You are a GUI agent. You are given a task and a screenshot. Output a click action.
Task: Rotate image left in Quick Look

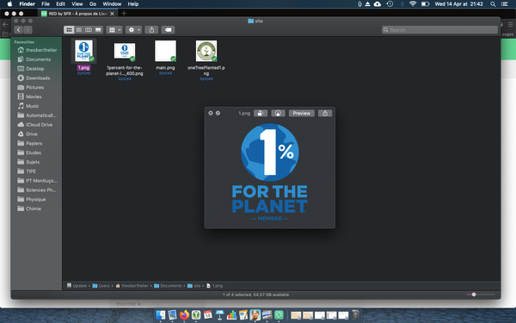[x=261, y=113]
